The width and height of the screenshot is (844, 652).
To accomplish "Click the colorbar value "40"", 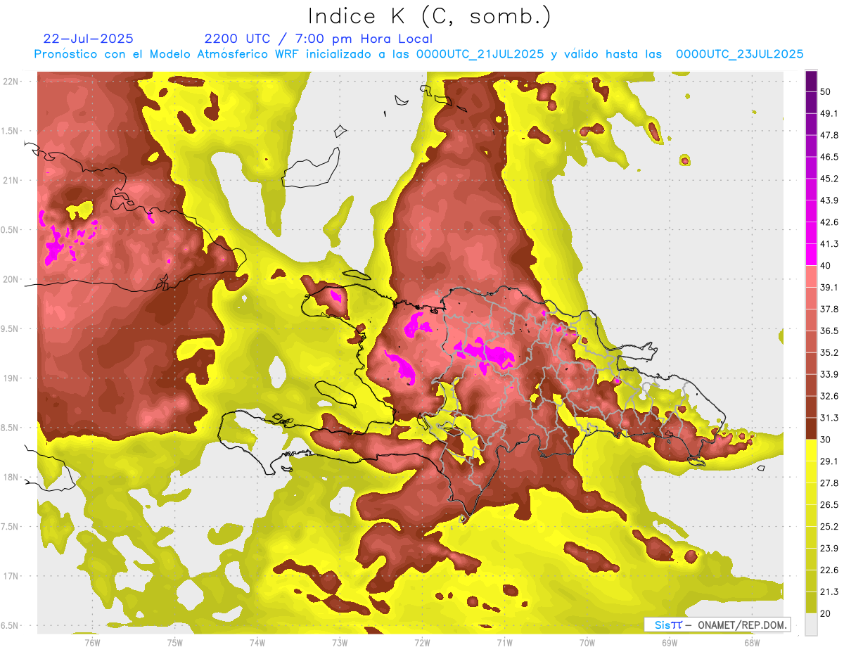I will pyautogui.click(x=826, y=266).
